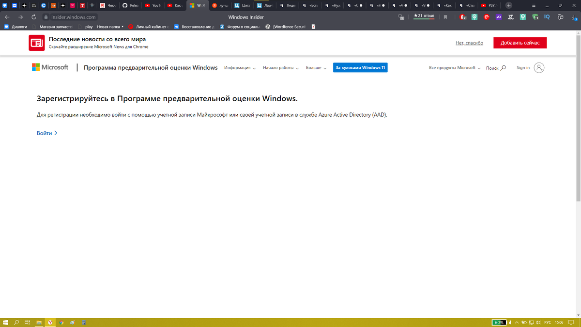Open the Wordfence Security bookmark
Viewport: 581px width, 327px height.
click(x=286, y=27)
